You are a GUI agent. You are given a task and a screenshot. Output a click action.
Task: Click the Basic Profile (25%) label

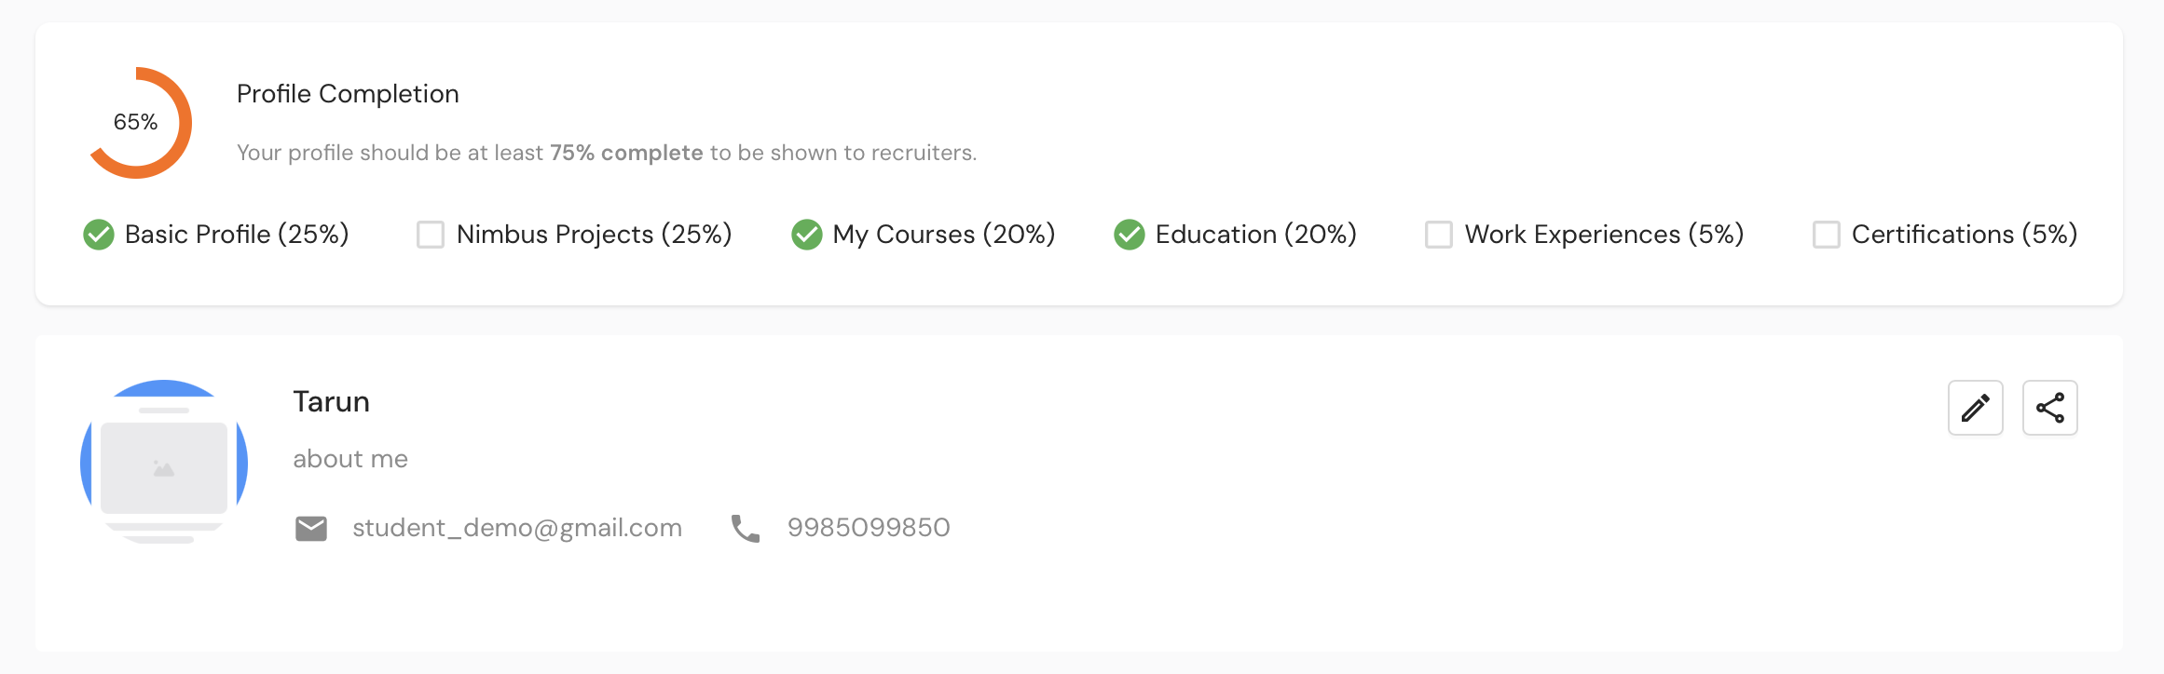[x=237, y=235]
